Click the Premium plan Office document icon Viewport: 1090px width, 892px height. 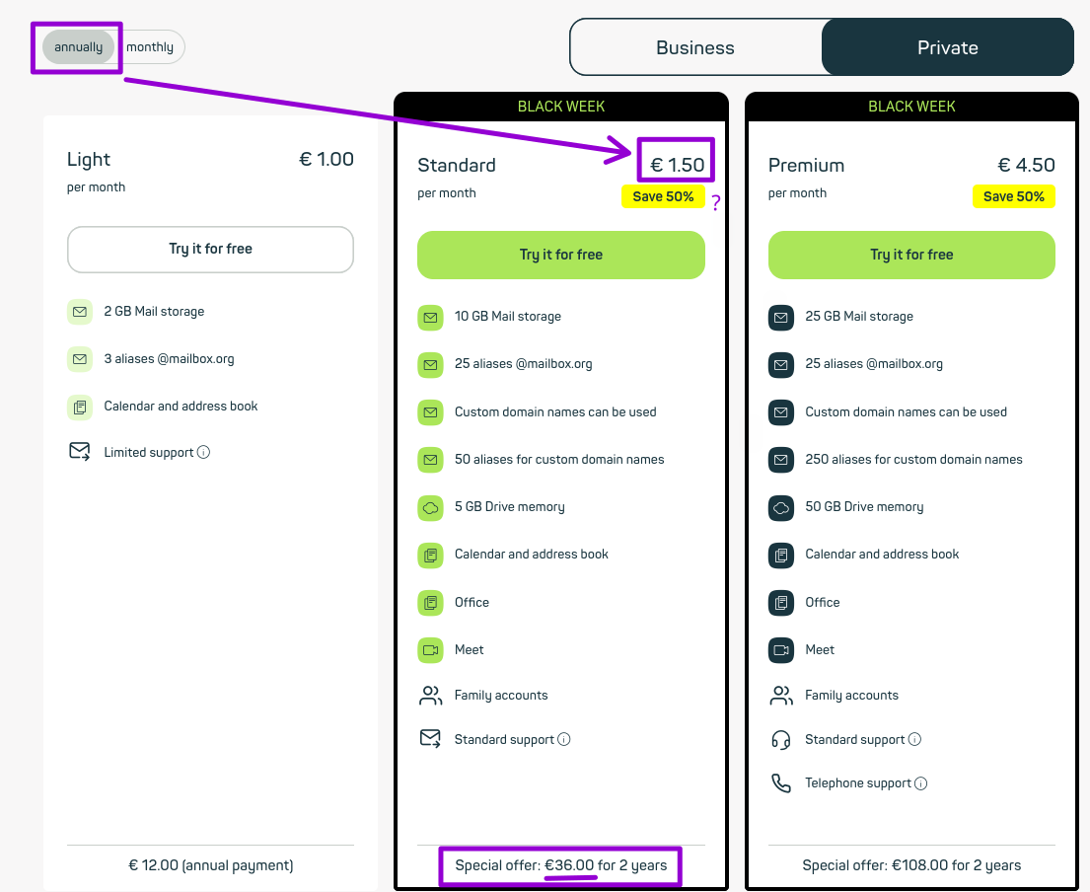781,603
